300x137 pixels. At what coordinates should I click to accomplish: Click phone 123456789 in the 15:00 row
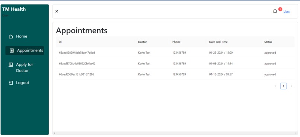click(x=179, y=53)
